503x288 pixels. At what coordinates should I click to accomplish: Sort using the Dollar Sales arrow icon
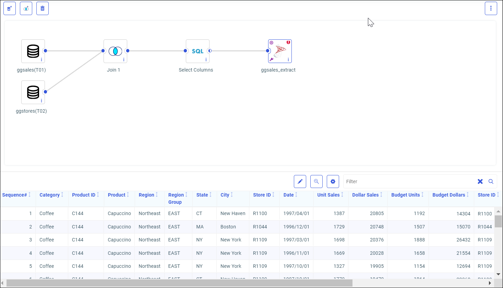tap(381, 195)
